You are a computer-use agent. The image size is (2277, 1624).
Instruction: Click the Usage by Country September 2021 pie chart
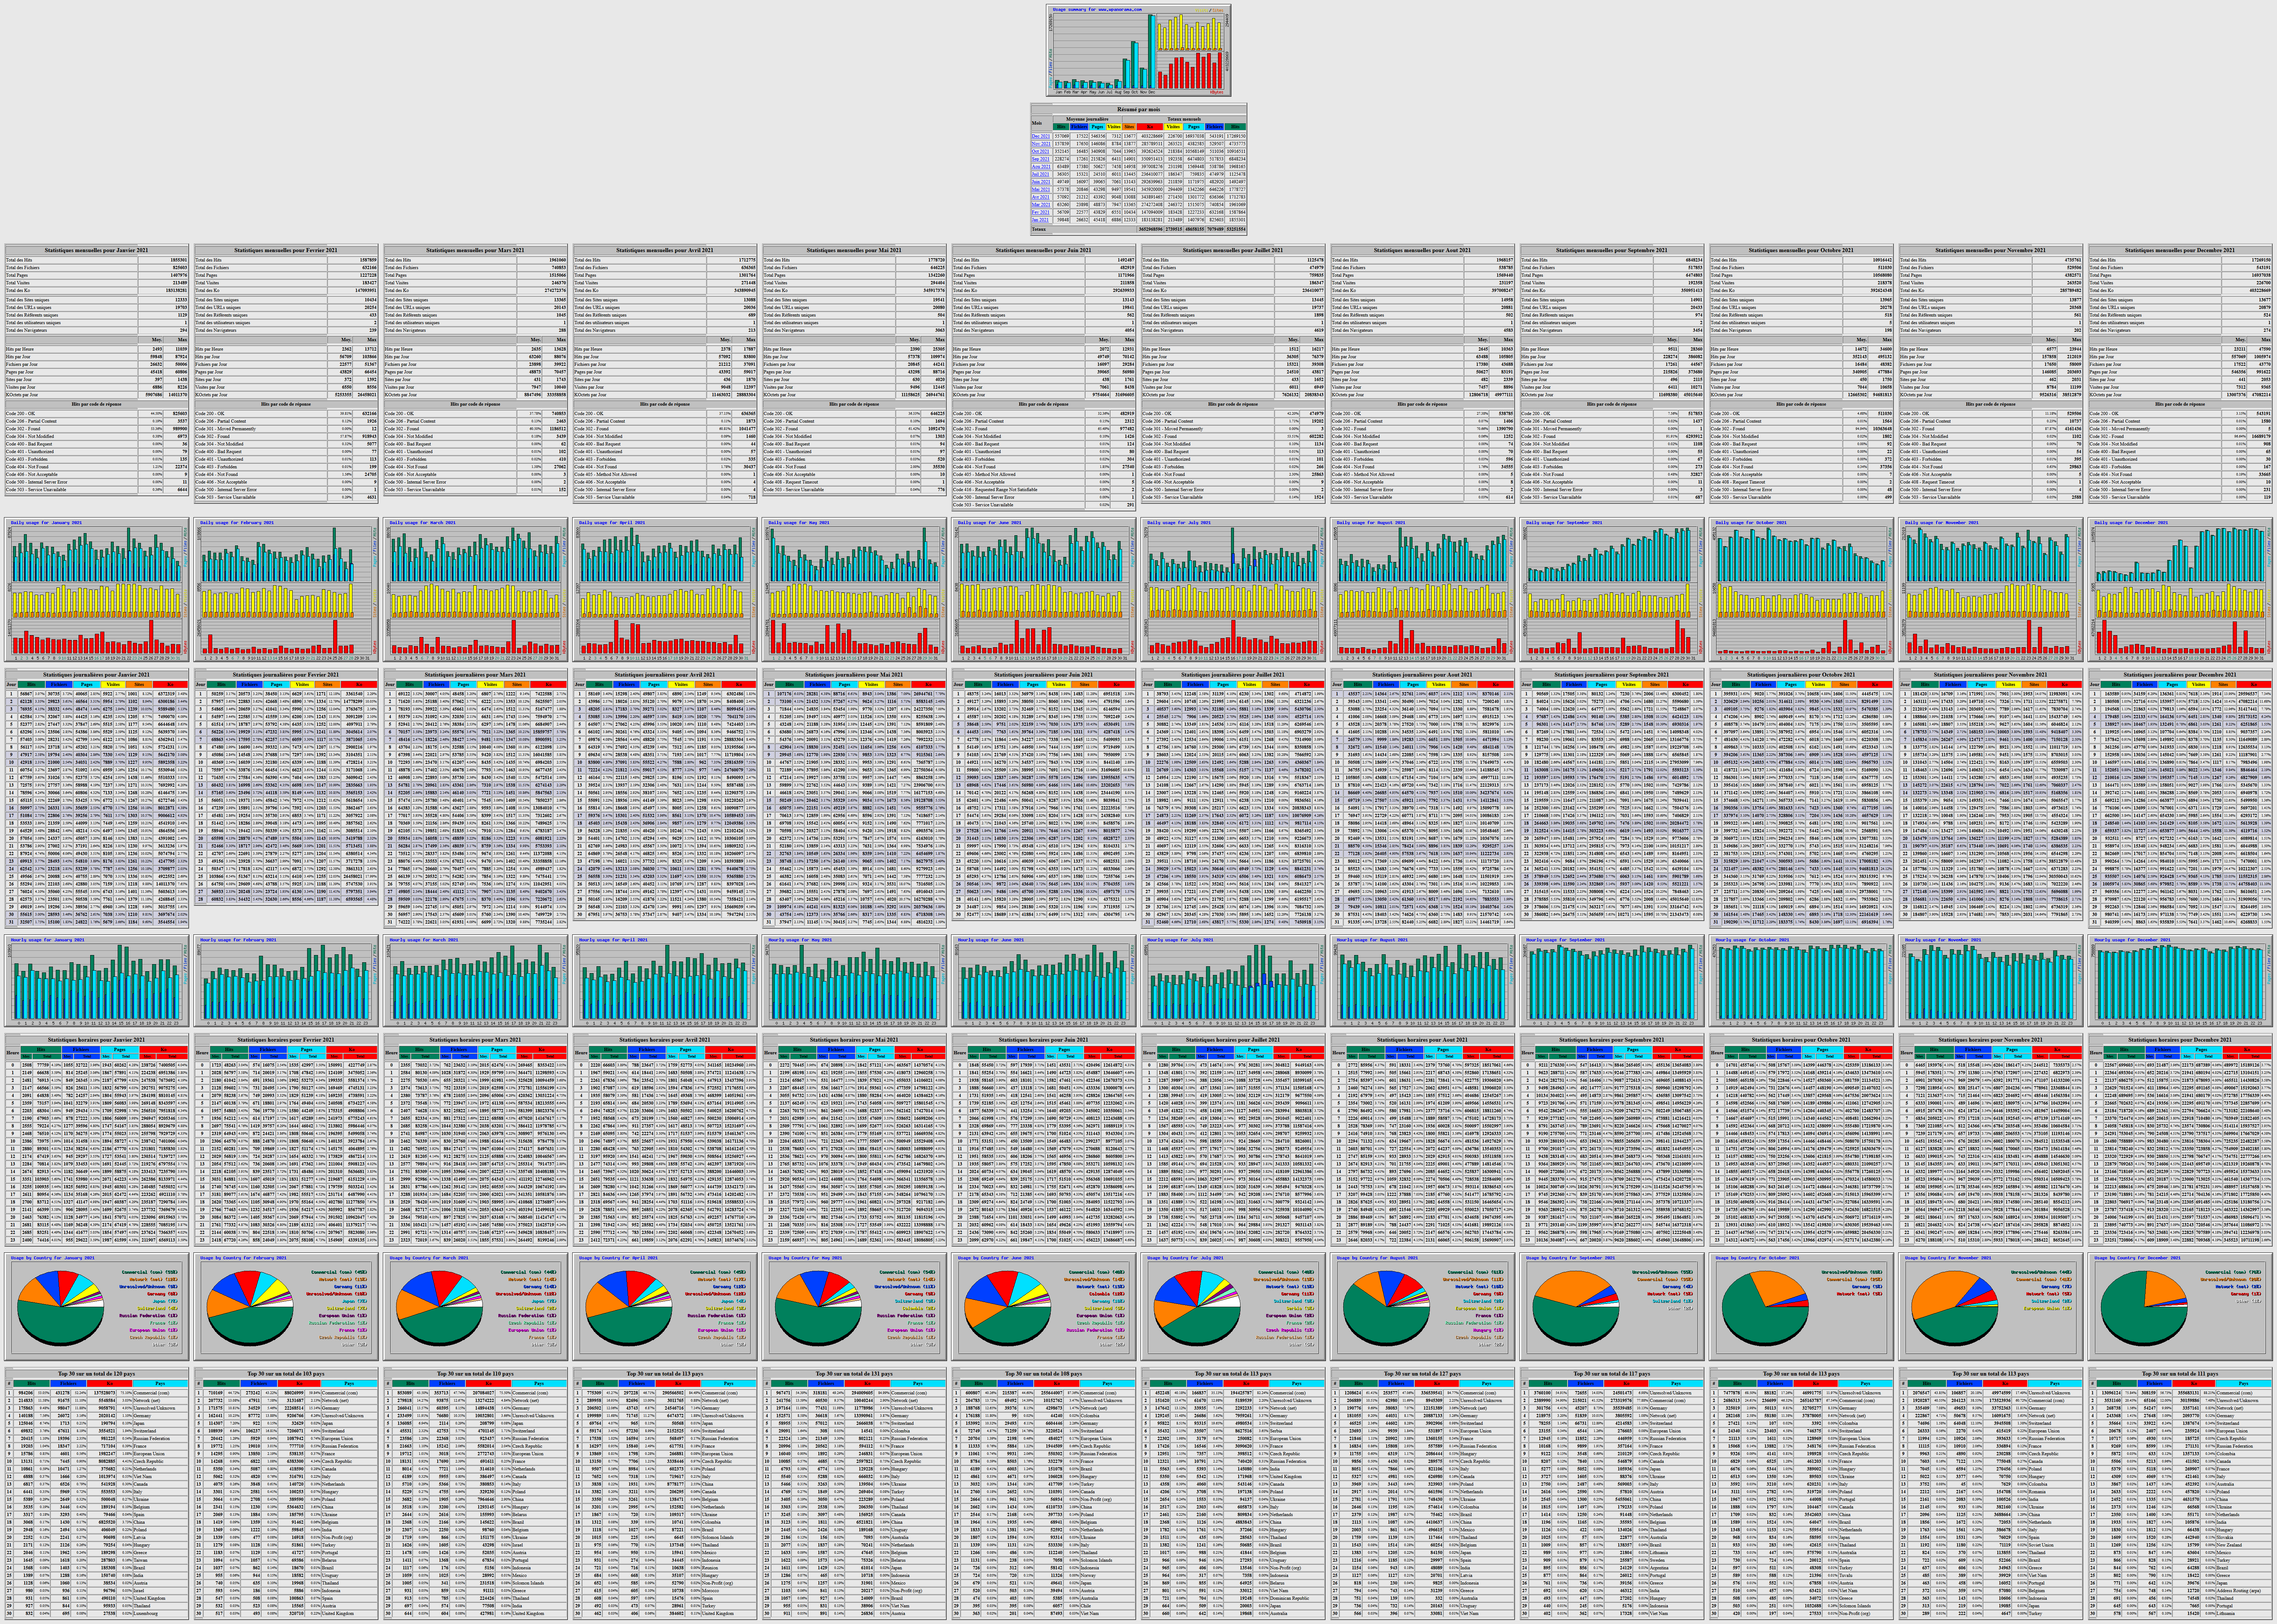[x=1612, y=1307]
